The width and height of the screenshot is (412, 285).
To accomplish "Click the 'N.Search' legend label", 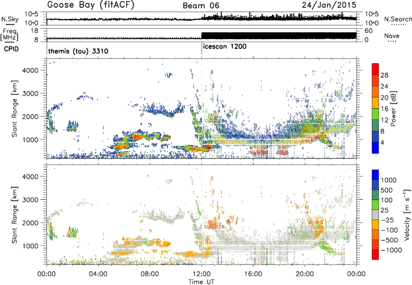I will click(x=398, y=19).
